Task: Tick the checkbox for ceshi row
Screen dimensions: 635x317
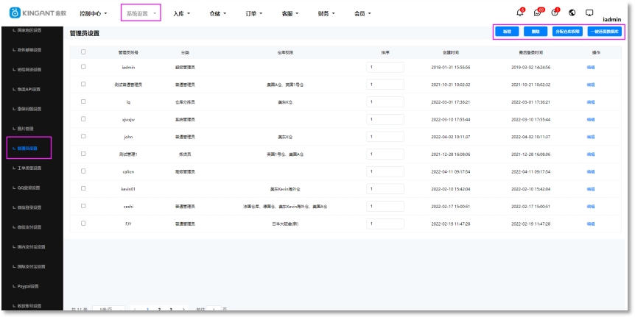Action: [83, 206]
